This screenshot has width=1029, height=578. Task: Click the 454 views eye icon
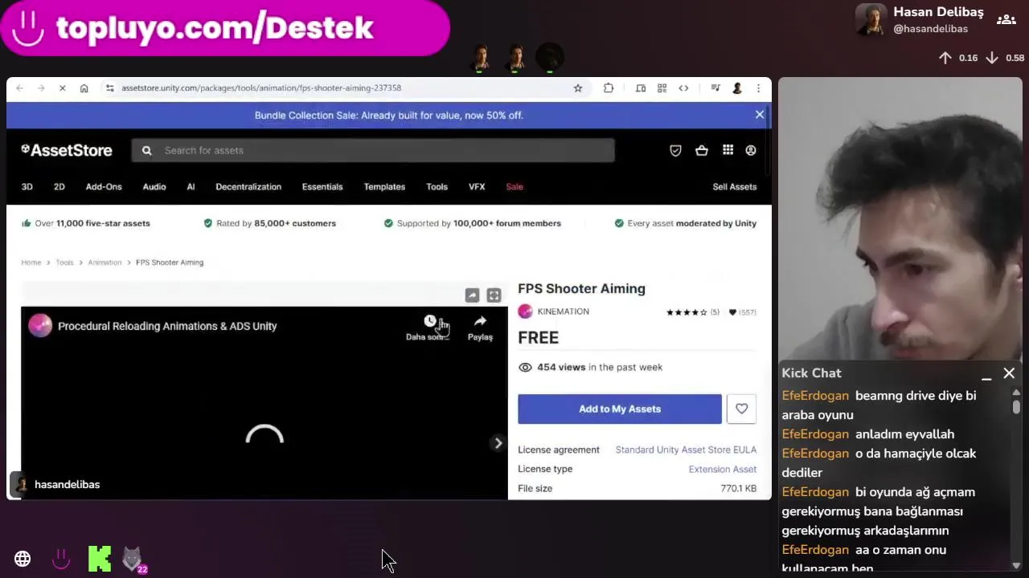click(525, 368)
